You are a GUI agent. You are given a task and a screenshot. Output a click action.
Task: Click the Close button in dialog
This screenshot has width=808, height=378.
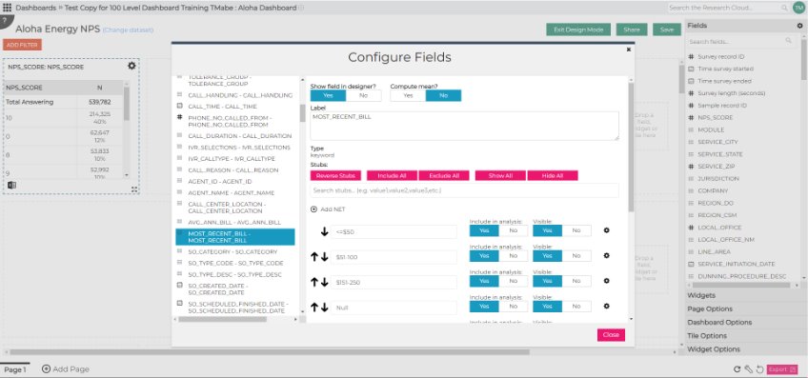(611, 335)
